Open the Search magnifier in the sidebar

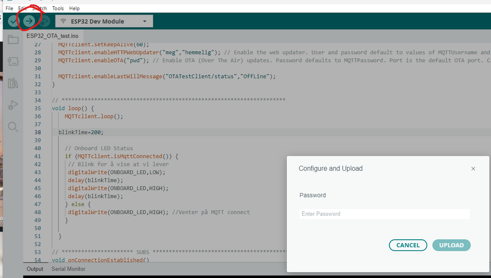13,127
